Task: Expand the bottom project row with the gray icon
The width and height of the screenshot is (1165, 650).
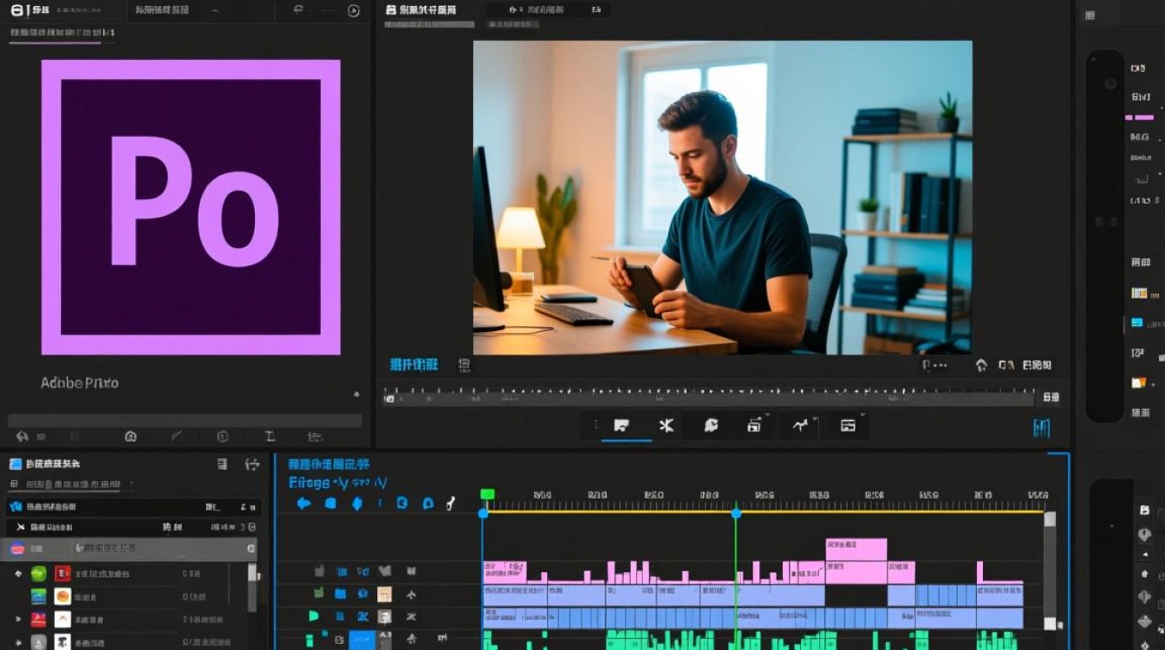Action: (17, 642)
